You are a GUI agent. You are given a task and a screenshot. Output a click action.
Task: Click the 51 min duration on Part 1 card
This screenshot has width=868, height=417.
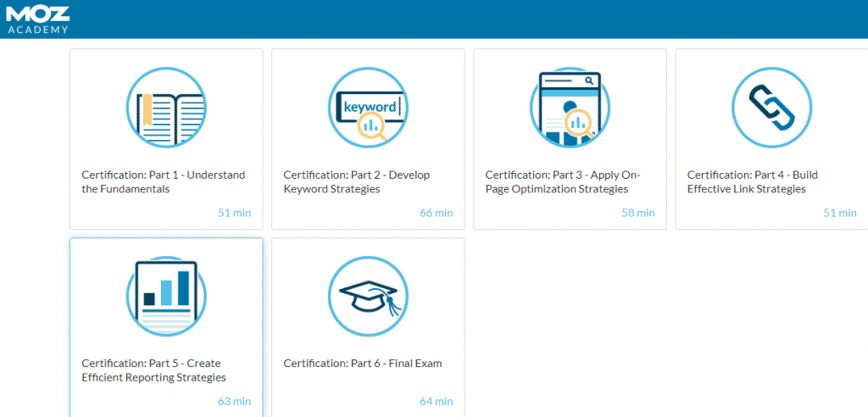234,213
